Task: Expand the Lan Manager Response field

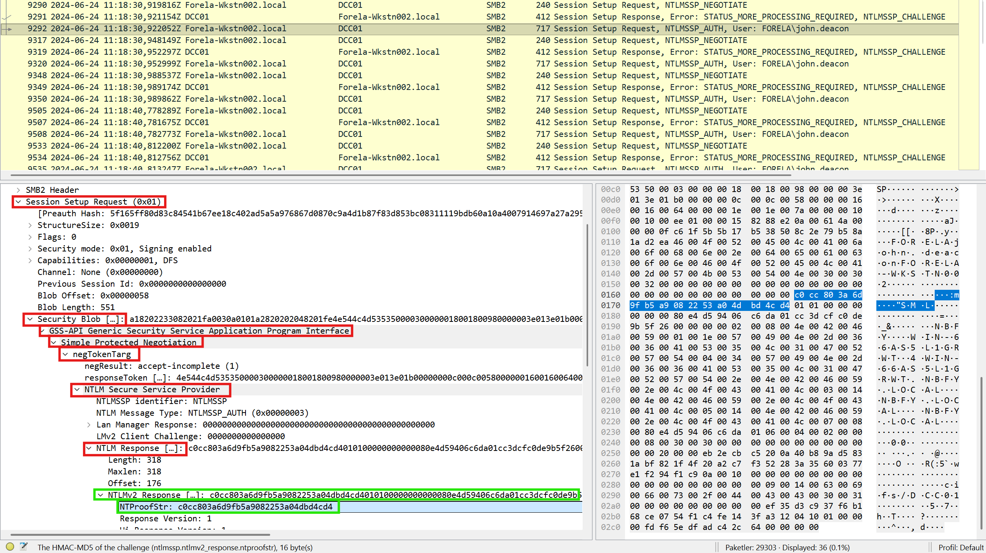Action: click(x=89, y=425)
